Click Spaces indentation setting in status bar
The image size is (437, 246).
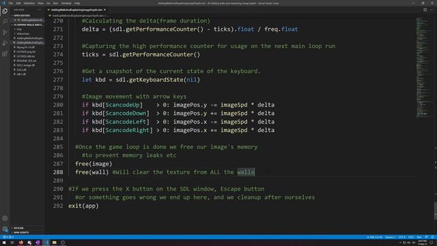point(390,237)
